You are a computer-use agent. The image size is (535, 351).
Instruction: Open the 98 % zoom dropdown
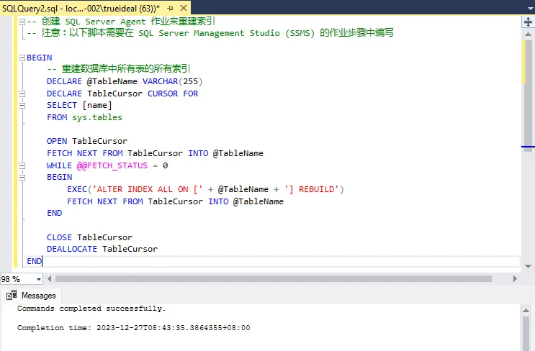pyautogui.click(x=37, y=279)
